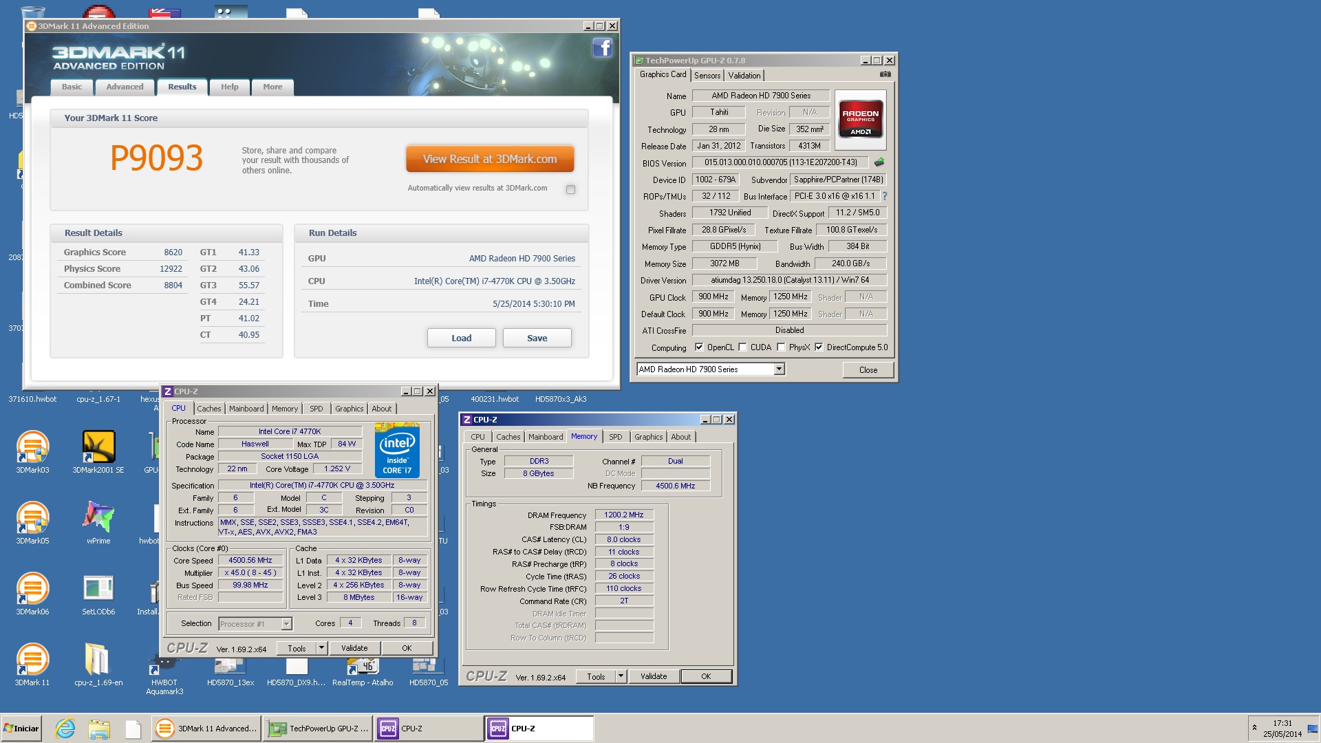Click Load button in Run Details

pyautogui.click(x=461, y=338)
